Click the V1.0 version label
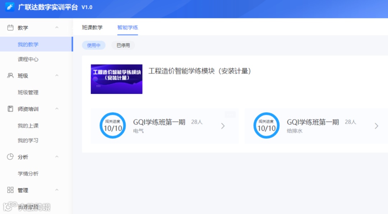388x214 pixels. coord(87,8)
